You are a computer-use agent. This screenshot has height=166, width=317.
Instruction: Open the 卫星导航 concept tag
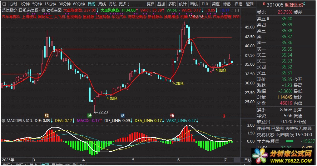(x=103, y=17)
